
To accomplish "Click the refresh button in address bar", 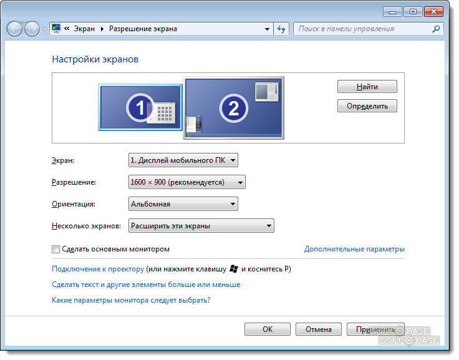I will 281,29.
